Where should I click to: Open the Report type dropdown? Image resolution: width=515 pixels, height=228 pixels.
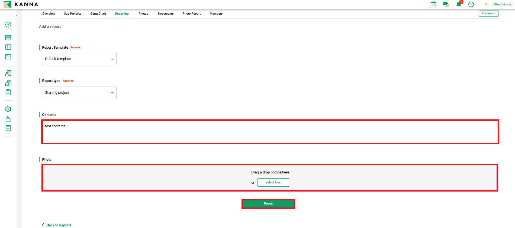[79, 93]
